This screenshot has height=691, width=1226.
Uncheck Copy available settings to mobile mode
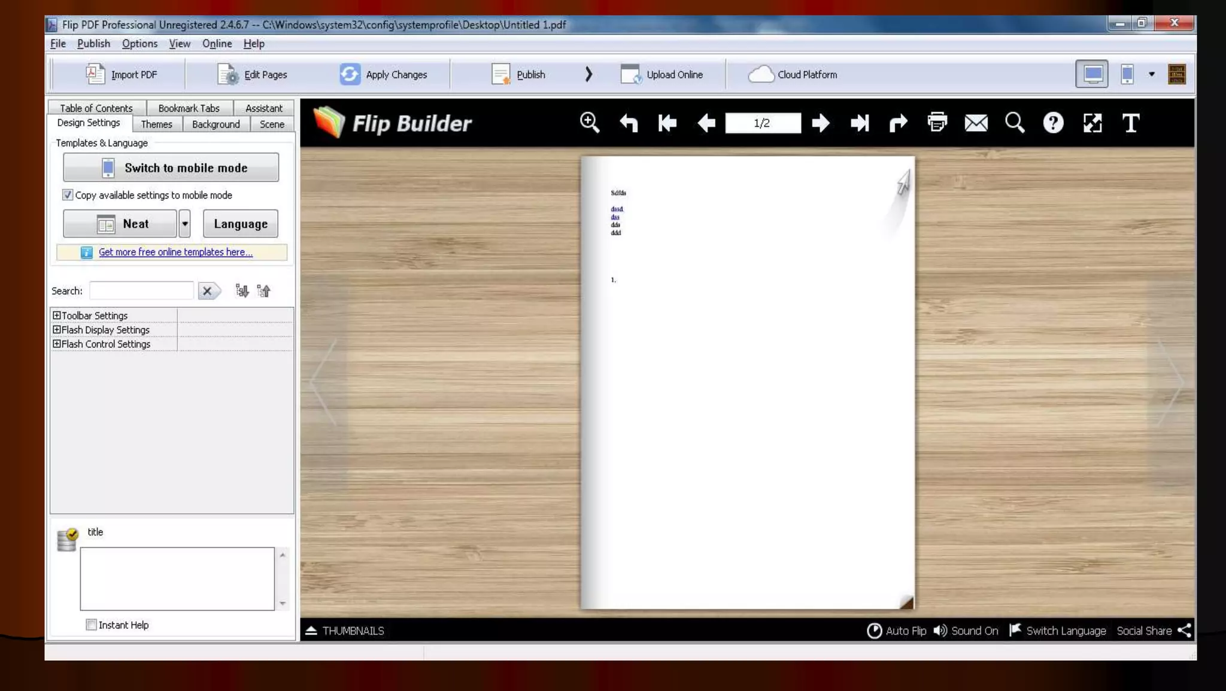68,195
